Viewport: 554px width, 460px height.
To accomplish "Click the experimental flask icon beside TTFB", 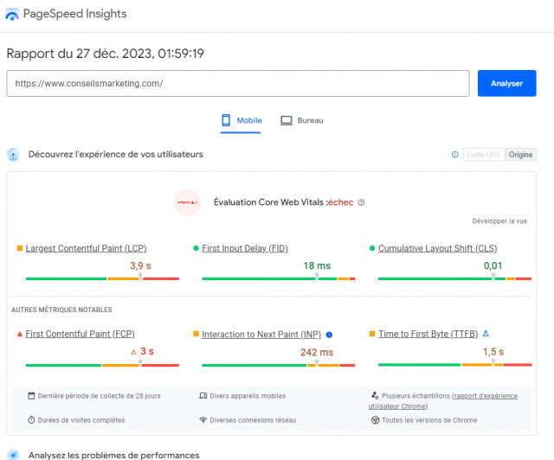I will (486, 333).
